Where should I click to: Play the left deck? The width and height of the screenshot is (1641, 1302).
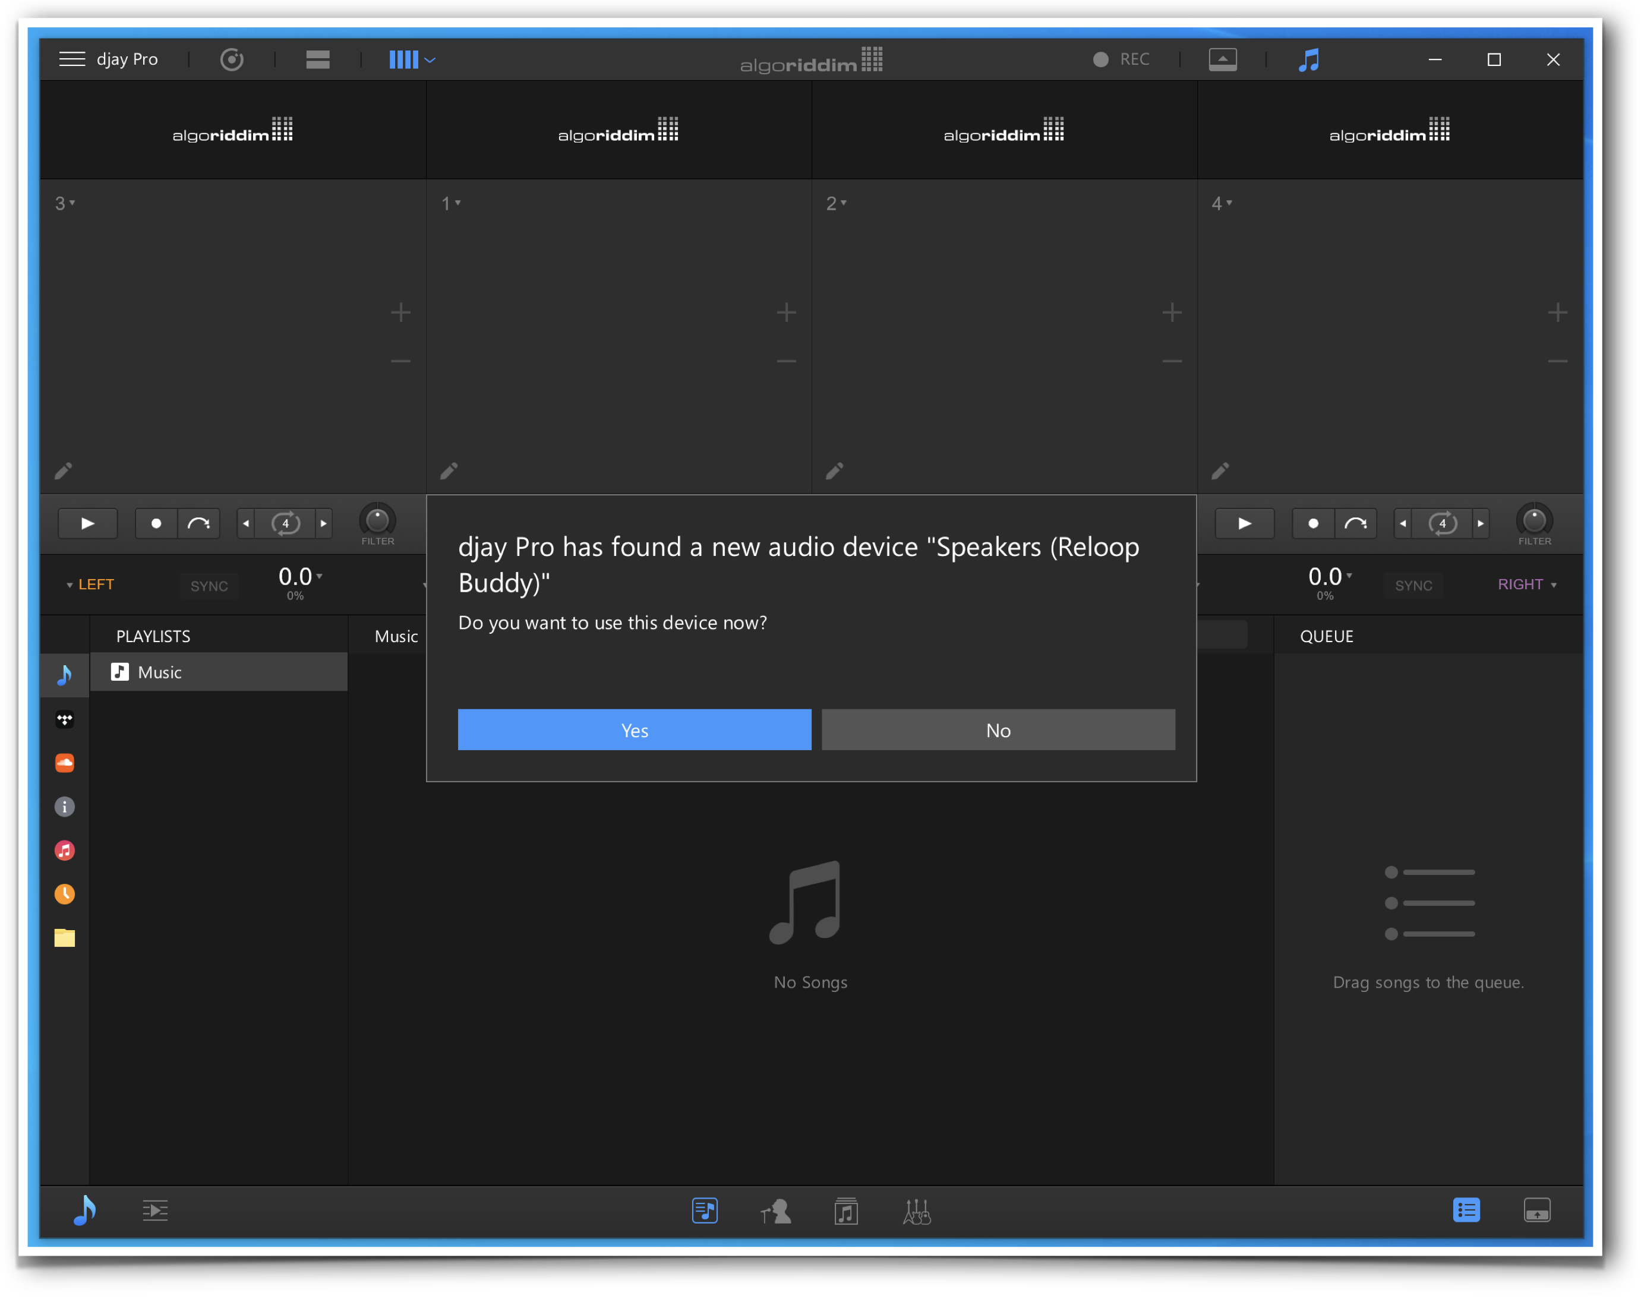87,523
